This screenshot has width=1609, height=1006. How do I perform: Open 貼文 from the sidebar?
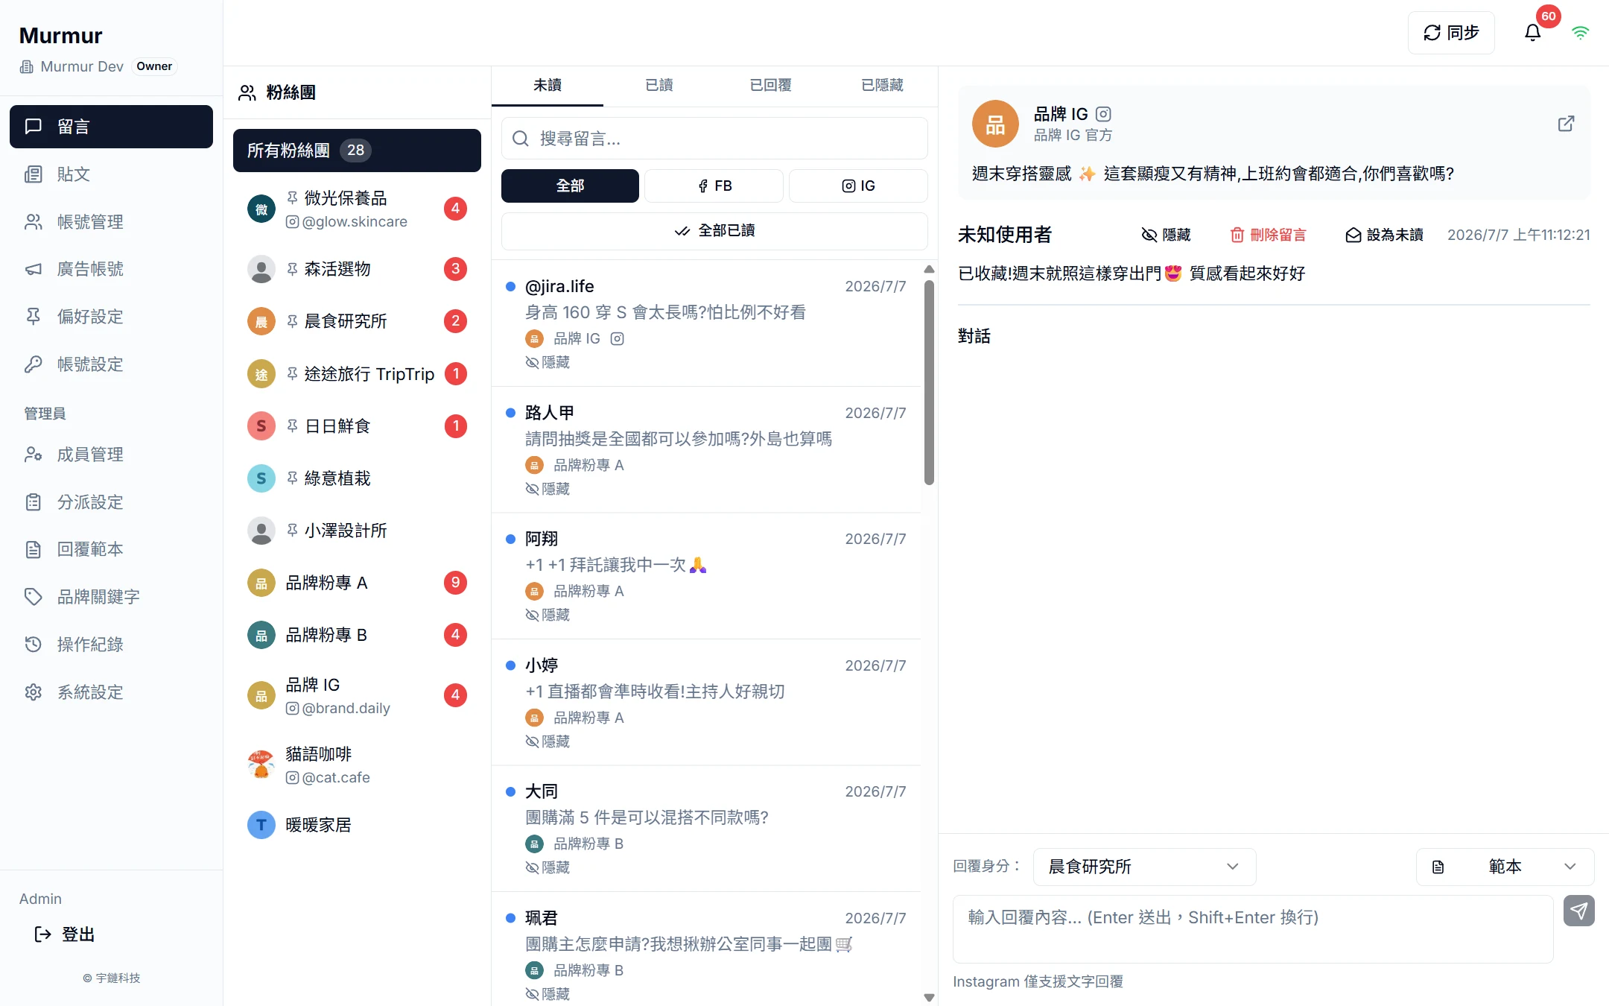[111, 174]
